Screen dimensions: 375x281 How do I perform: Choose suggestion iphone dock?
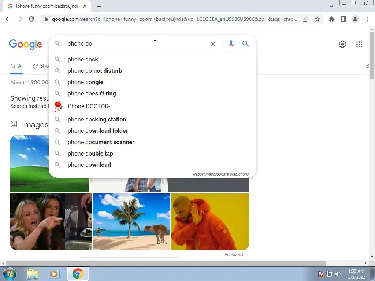(x=152, y=60)
